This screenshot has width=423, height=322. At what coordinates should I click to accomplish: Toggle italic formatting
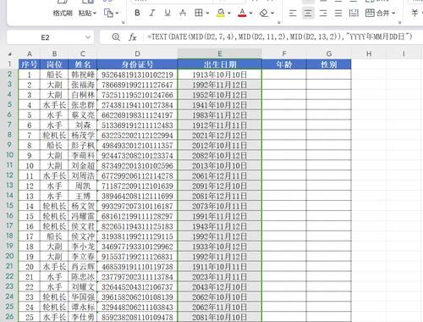pyautogui.click(x=152, y=13)
